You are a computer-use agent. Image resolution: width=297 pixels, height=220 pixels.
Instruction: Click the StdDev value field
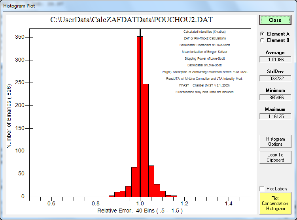[275, 79]
